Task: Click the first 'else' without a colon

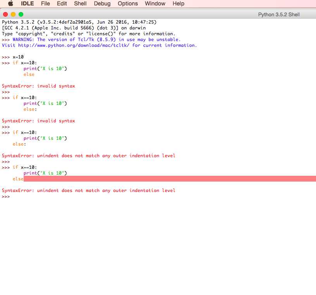Action: pos(29,74)
